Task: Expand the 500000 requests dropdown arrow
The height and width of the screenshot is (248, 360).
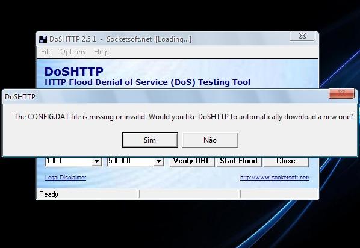Action: [158, 161]
